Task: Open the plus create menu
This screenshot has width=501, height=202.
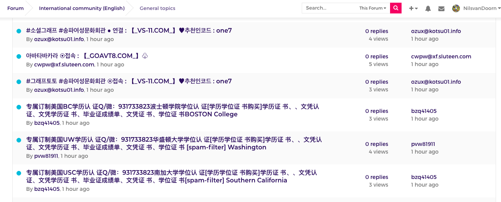Action: [413, 8]
